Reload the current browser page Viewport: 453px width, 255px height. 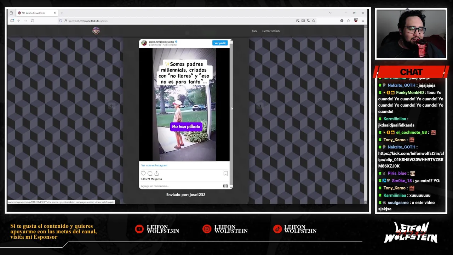click(32, 21)
